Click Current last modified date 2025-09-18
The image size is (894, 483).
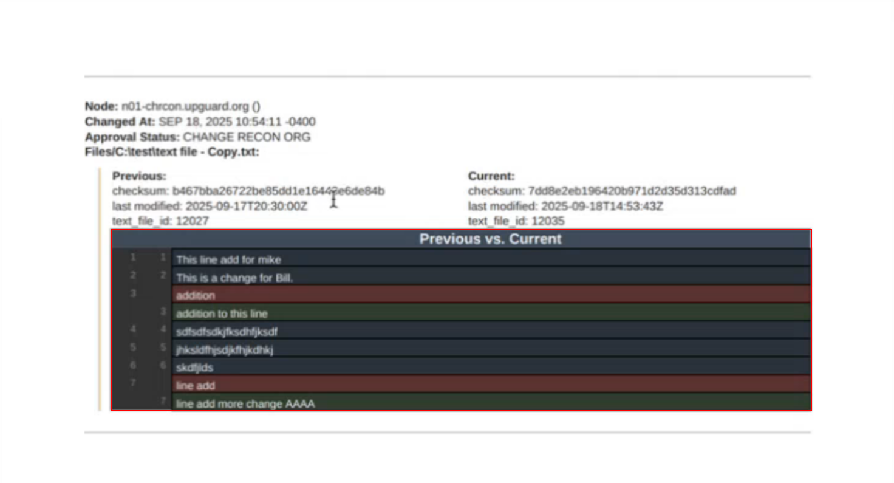[x=602, y=207]
